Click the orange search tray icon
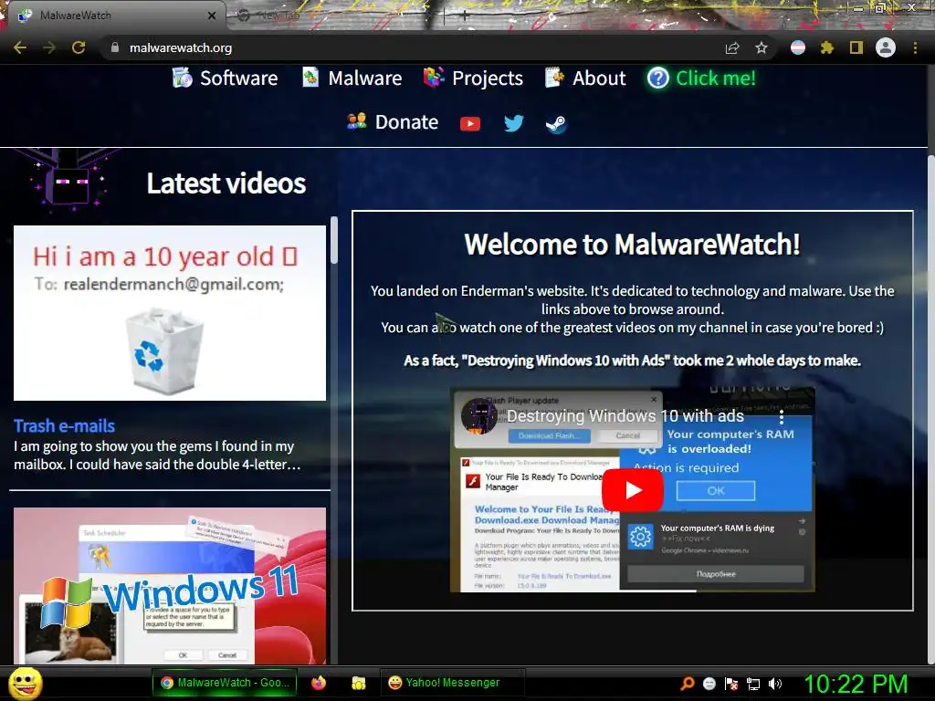The image size is (935, 701). pos(688,684)
